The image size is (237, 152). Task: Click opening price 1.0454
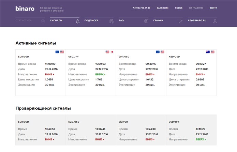point(49,79)
